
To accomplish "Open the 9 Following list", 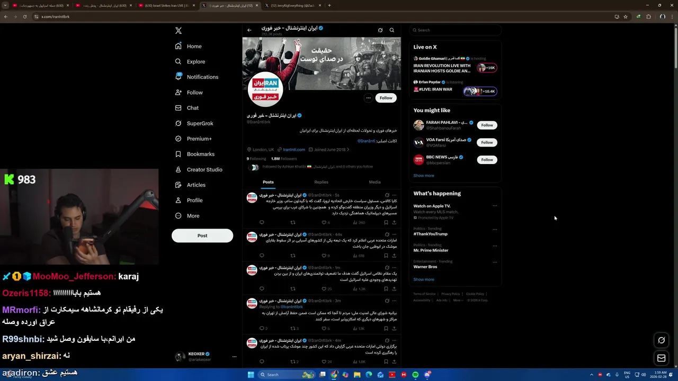I will (x=256, y=159).
